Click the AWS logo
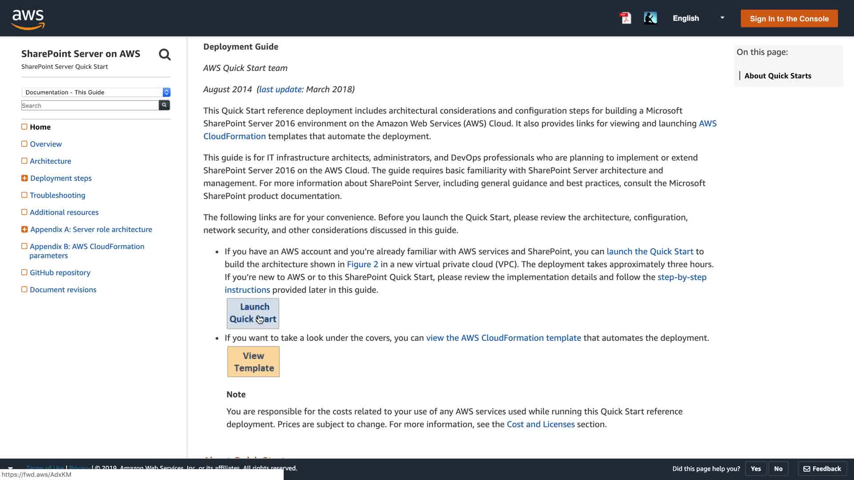Image resolution: width=854 pixels, height=480 pixels. pos(28,19)
